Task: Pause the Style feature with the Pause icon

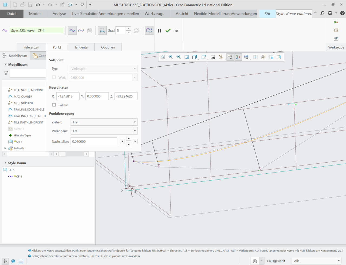Action: point(159,30)
